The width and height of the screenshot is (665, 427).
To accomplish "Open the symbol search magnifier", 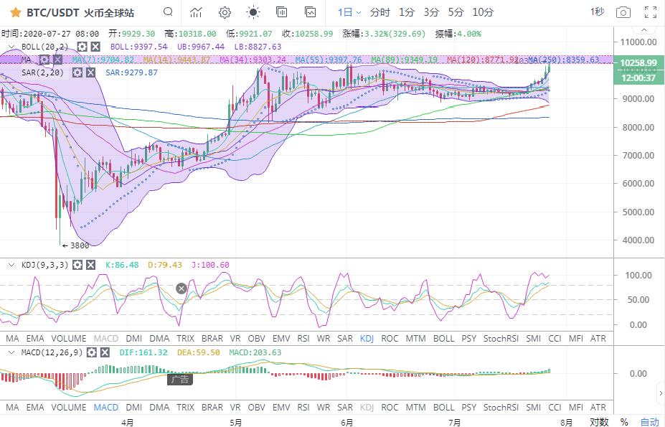I will tap(168, 12).
